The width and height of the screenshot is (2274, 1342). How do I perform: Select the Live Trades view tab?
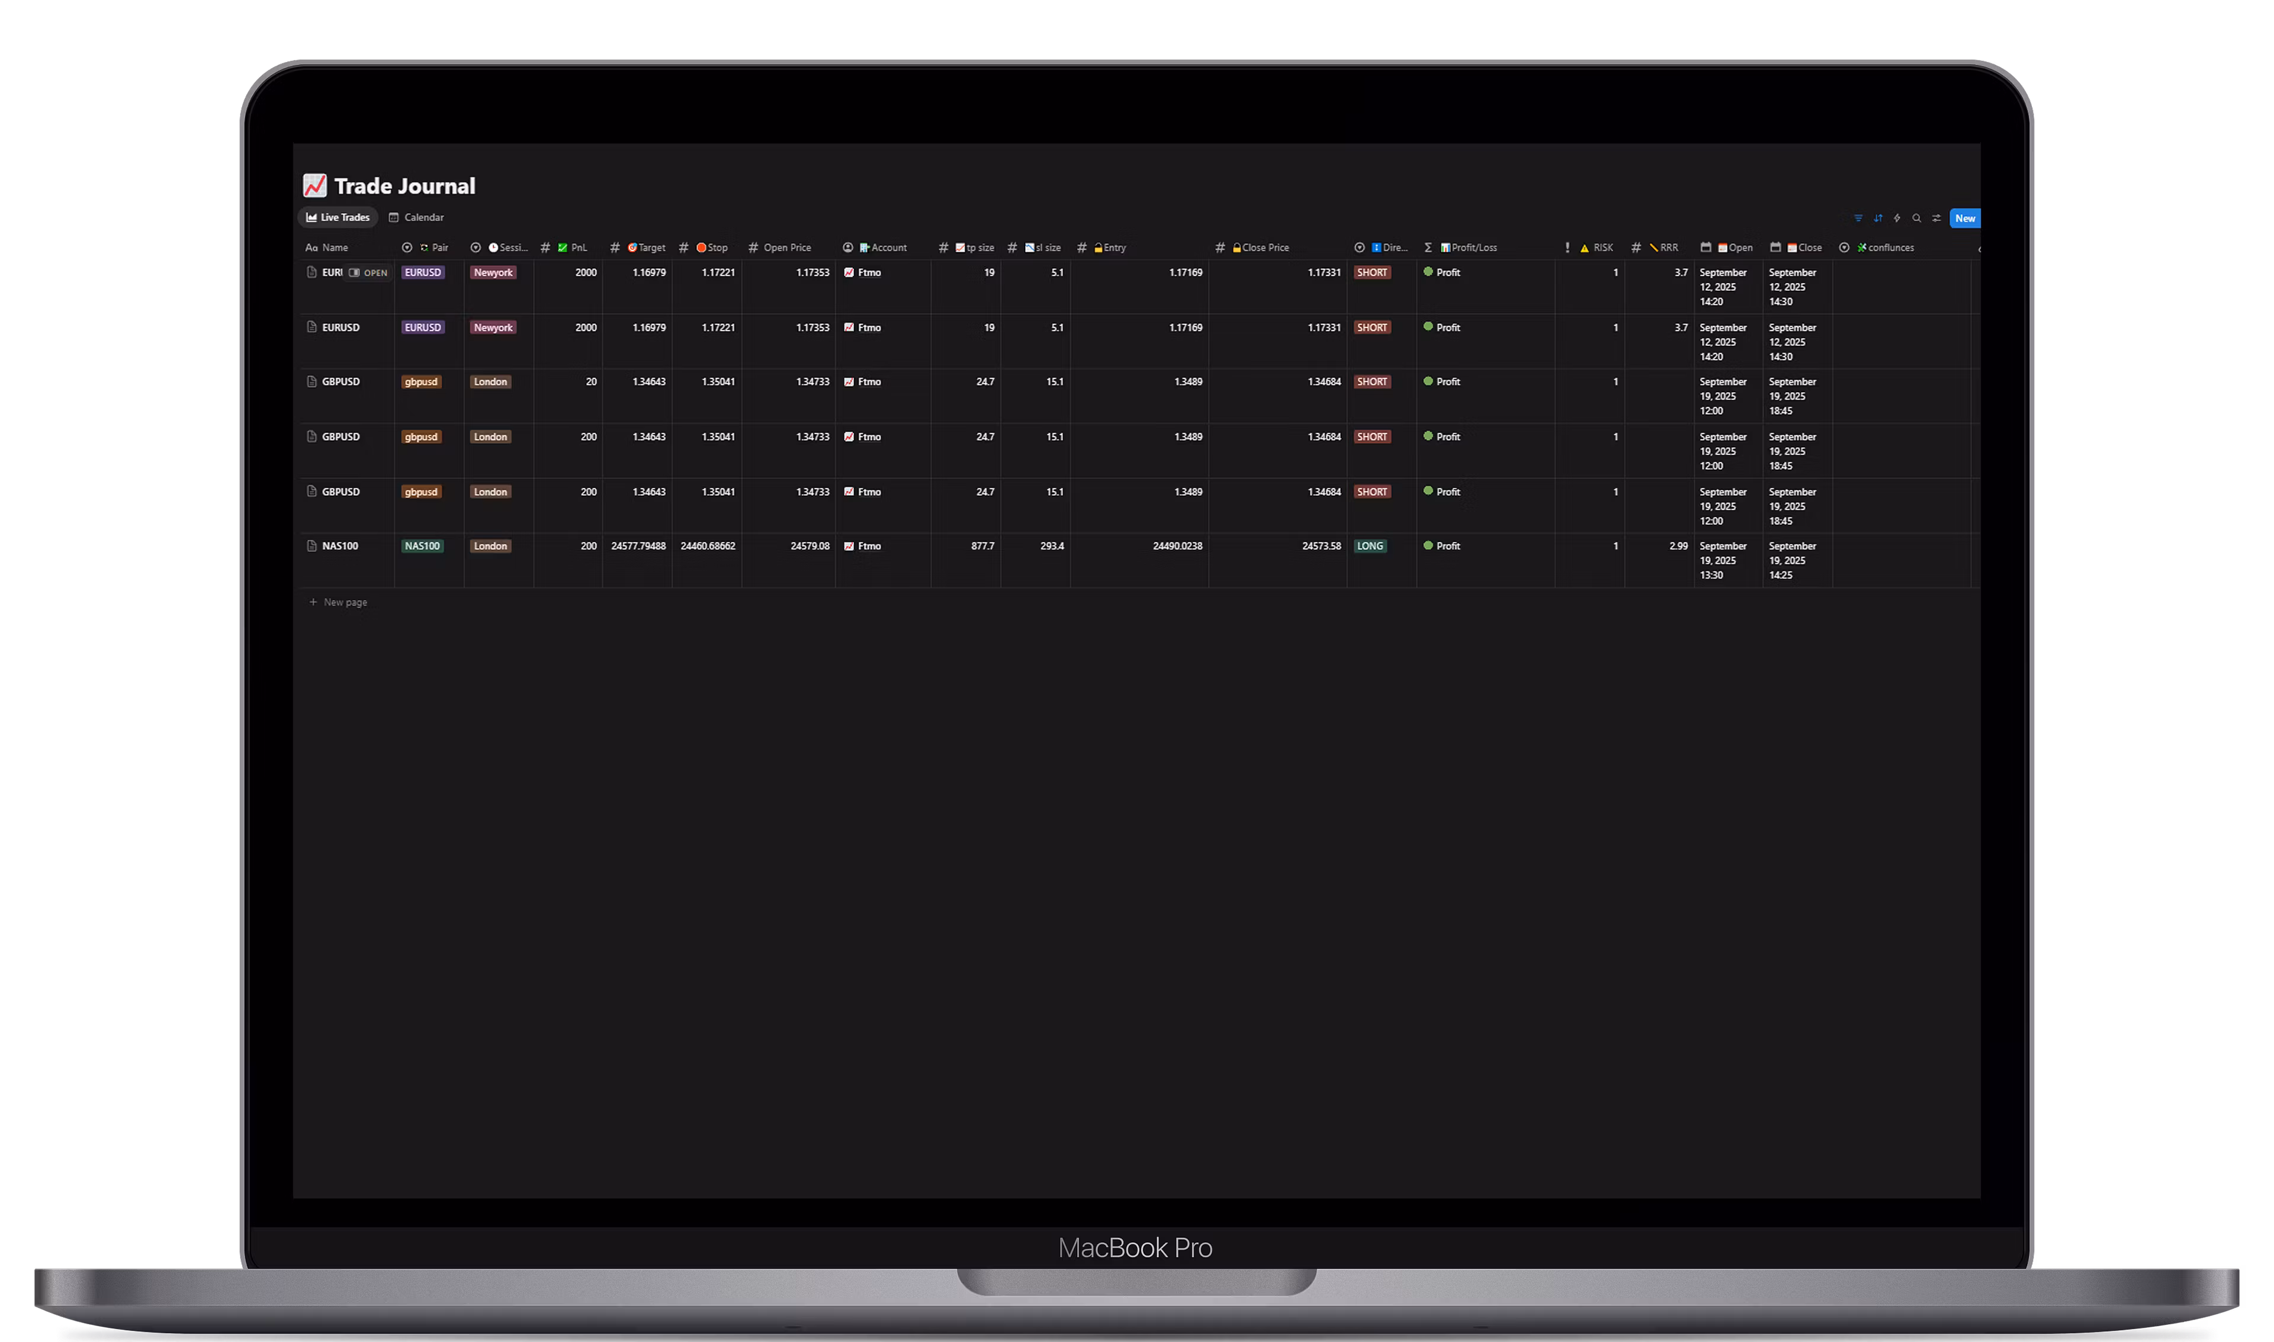(338, 217)
